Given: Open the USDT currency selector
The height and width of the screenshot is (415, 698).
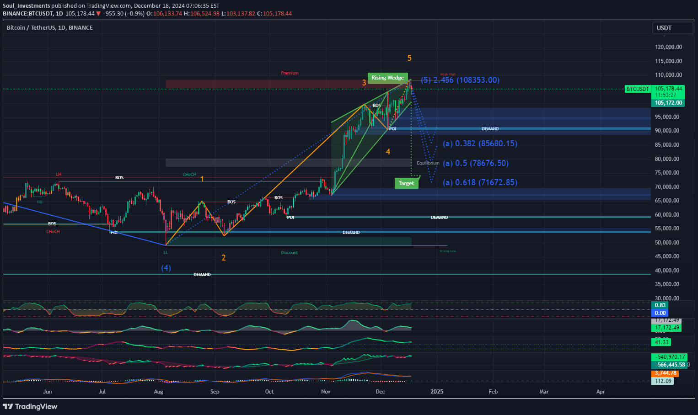Looking at the screenshot, I should pyautogui.click(x=673, y=28).
